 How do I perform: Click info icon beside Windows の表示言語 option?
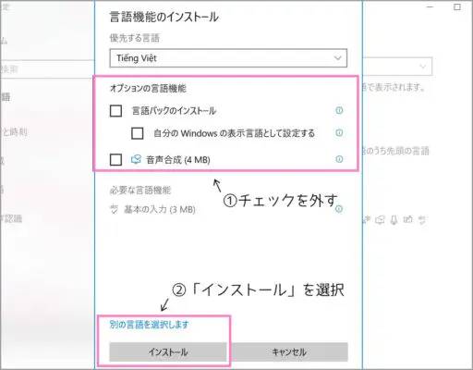[x=339, y=132]
